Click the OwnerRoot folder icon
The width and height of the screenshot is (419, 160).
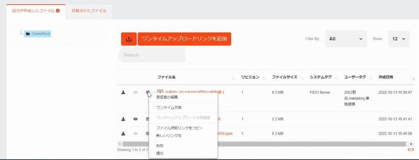[x=28, y=34]
